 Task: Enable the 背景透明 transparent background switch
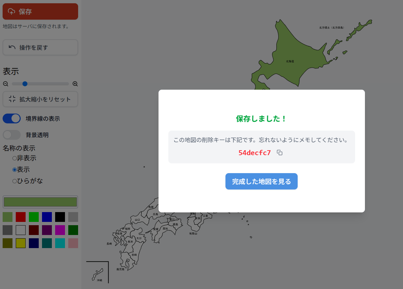(12, 135)
